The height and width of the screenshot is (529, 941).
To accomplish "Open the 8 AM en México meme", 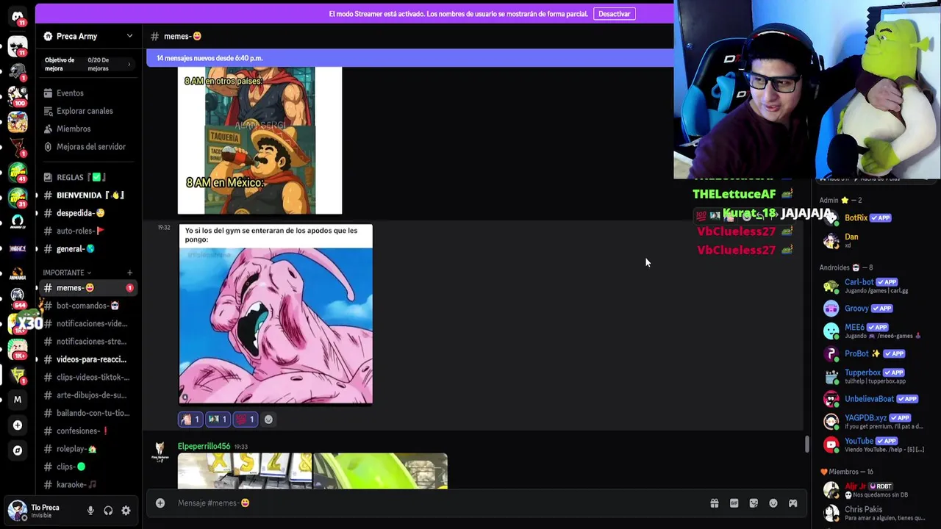I will pos(260,140).
